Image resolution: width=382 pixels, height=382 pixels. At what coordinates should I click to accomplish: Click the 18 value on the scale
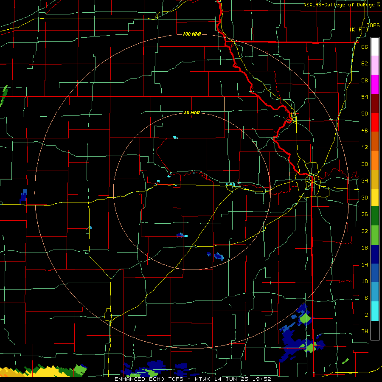point(365,248)
